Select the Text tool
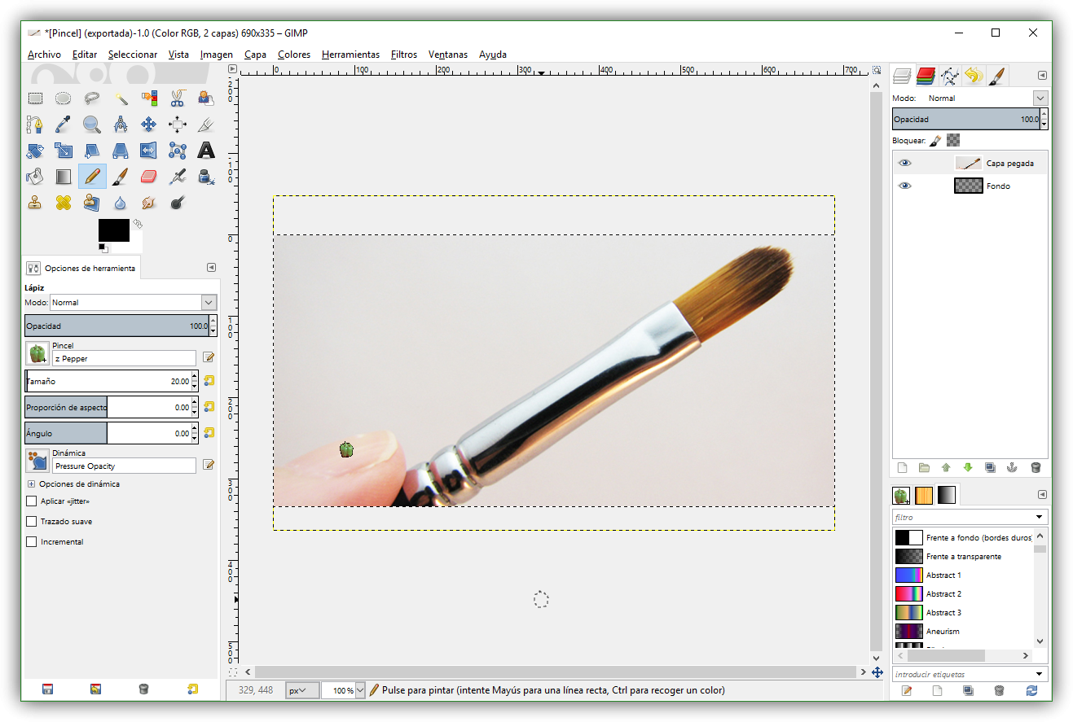The width and height of the screenshot is (1073, 722). (x=206, y=150)
